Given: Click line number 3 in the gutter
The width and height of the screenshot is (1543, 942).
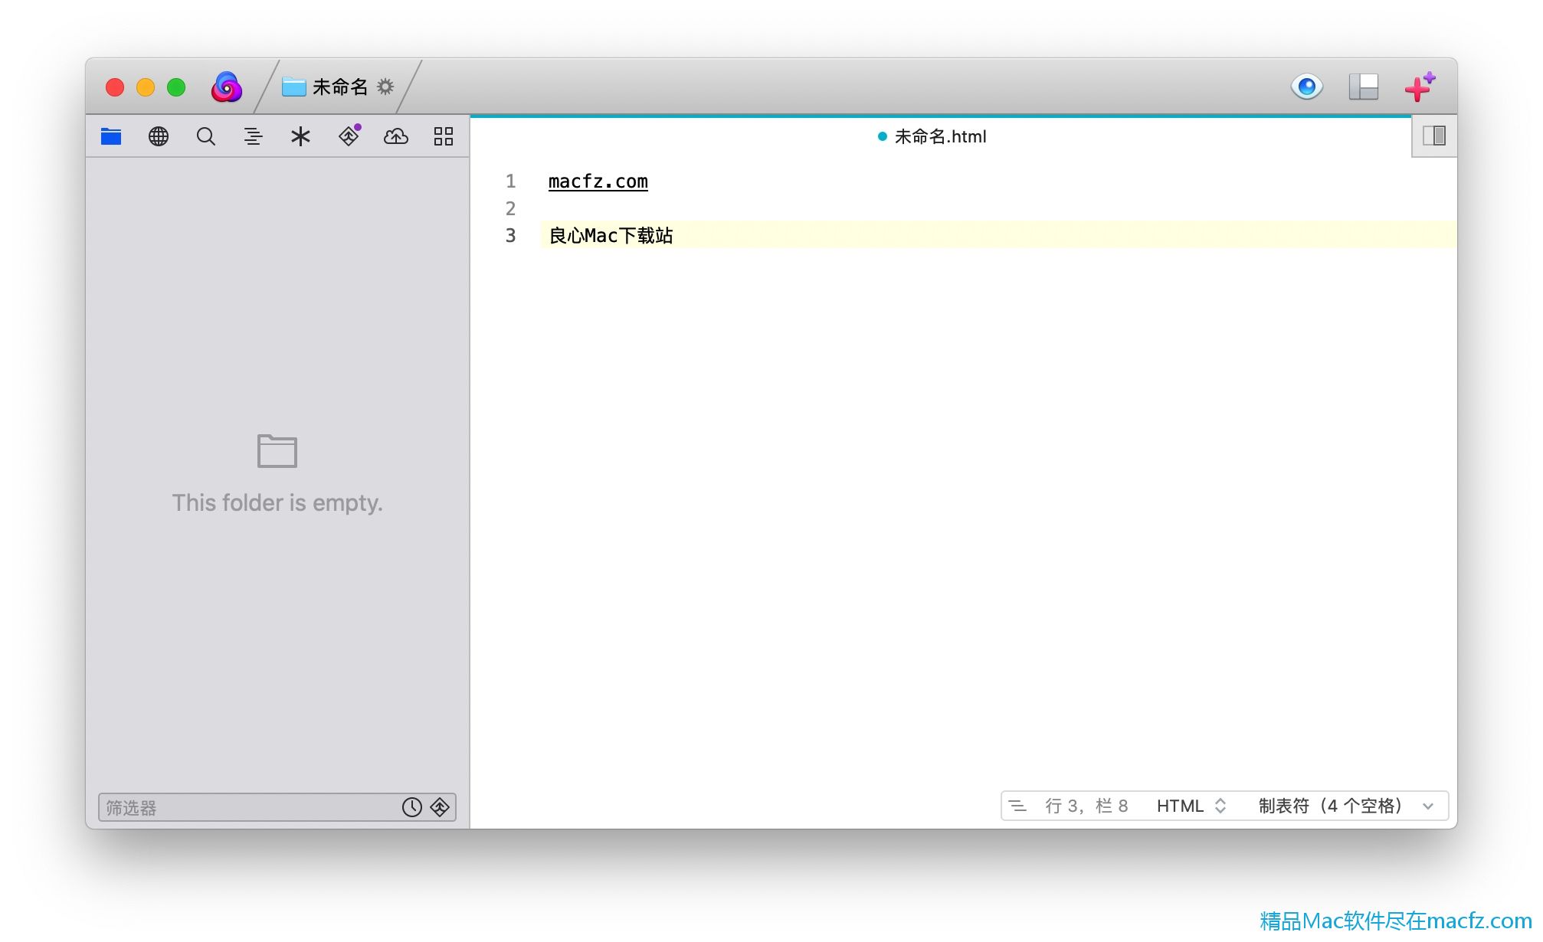Looking at the screenshot, I should (x=510, y=235).
